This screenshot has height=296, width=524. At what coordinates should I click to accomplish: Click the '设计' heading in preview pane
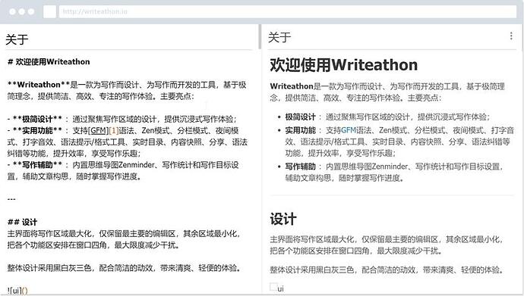pyautogui.click(x=283, y=219)
